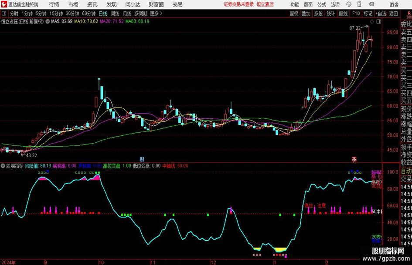Click the red 恒立液压 stock name
The width and height of the screenshot is (412, 265).
[x=265, y=4]
